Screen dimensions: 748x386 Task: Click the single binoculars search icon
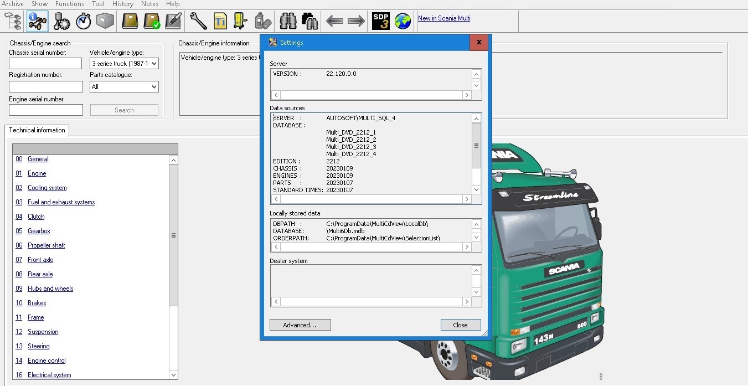click(288, 21)
